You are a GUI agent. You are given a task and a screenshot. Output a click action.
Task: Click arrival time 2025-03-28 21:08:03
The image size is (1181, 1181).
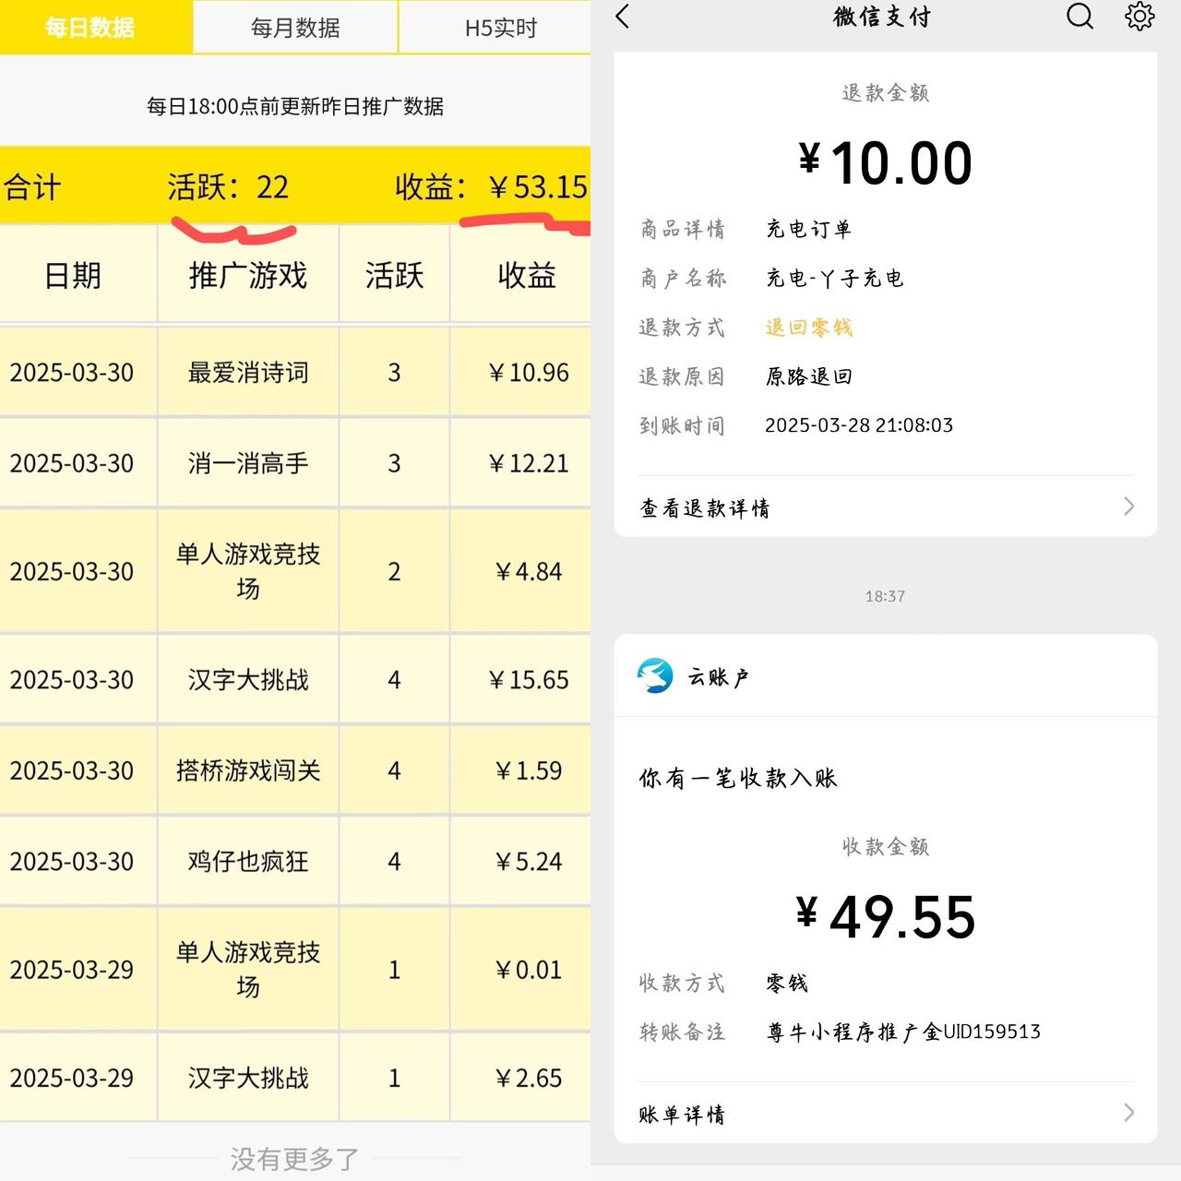(859, 425)
